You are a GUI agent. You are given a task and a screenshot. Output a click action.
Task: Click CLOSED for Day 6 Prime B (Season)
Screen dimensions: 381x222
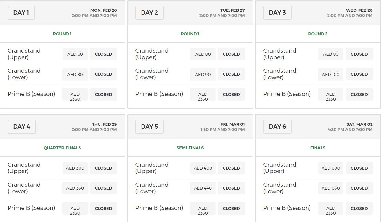click(359, 208)
